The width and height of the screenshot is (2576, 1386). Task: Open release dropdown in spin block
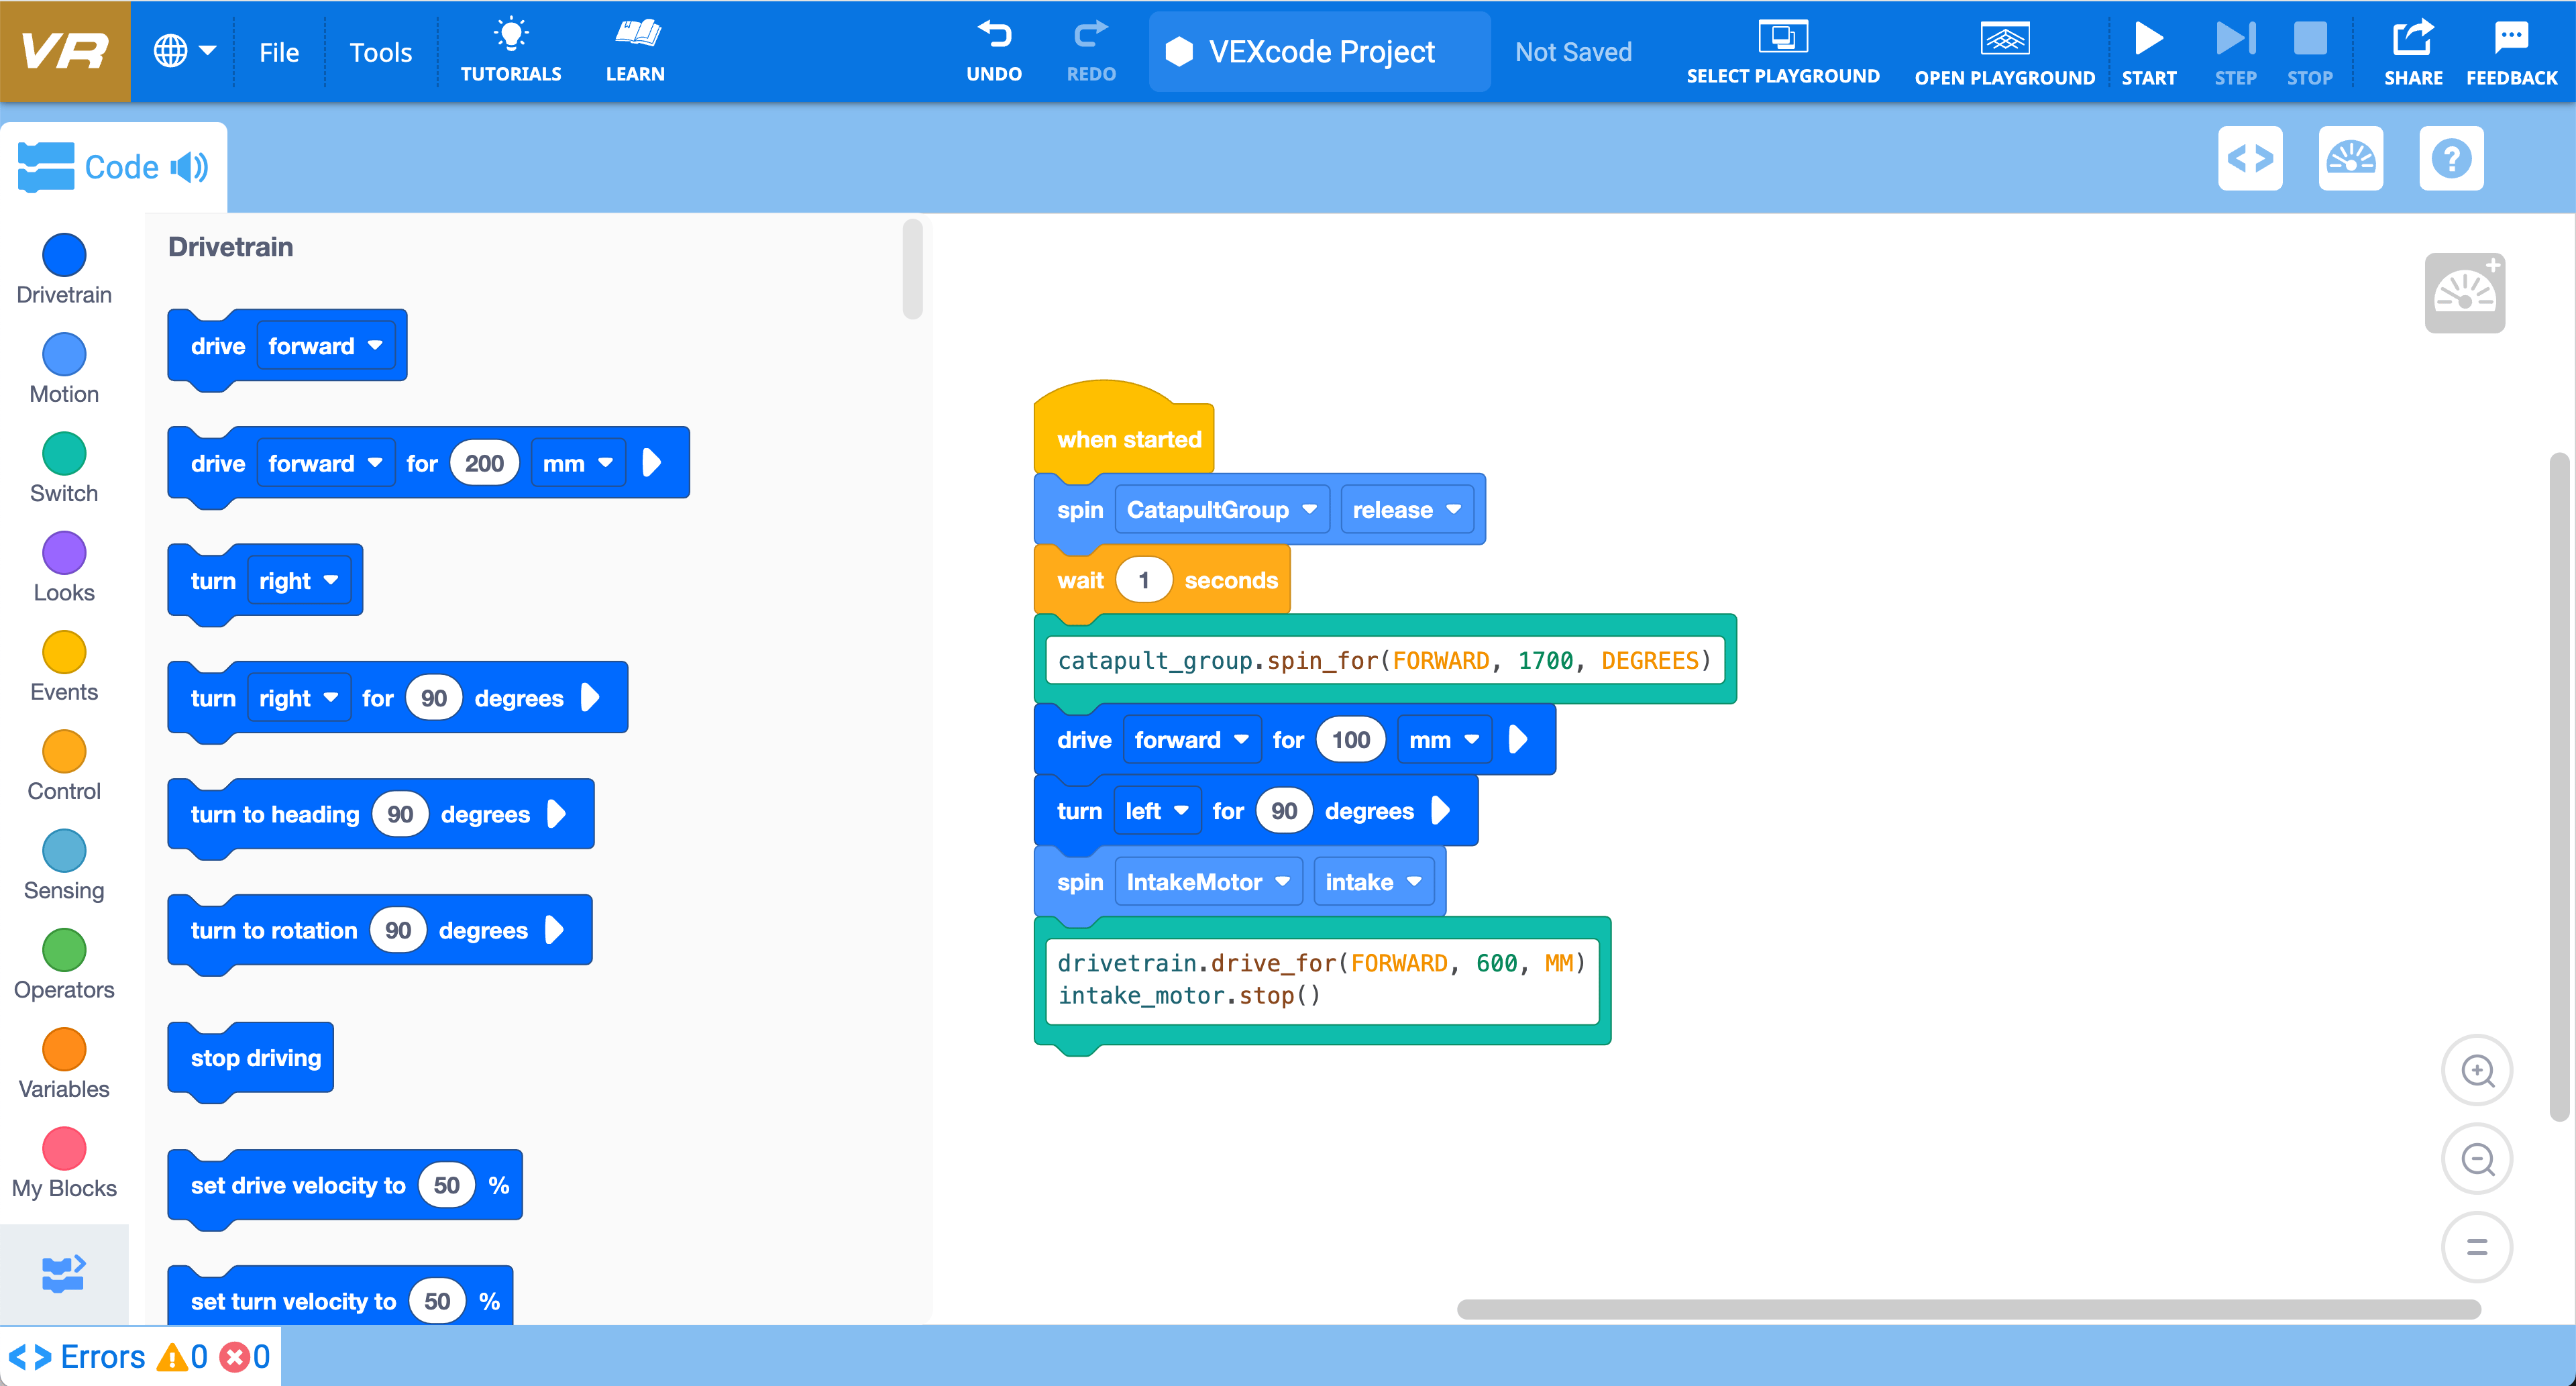pos(1407,510)
